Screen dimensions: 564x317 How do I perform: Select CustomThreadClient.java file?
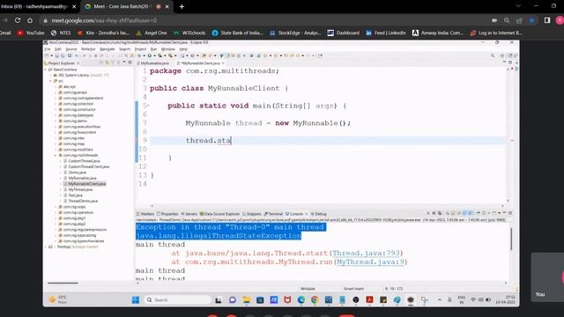tap(88, 166)
